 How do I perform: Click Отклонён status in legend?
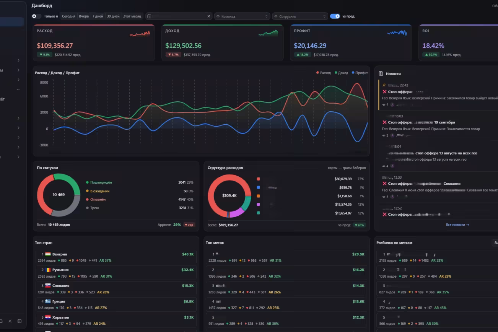coord(96,200)
